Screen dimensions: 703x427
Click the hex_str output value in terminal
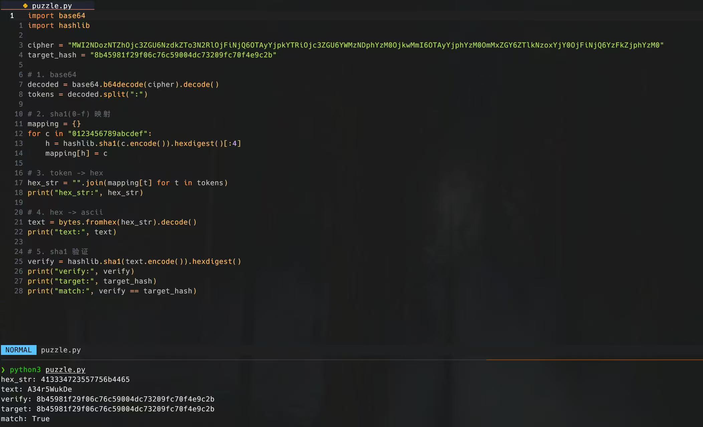click(x=85, y=380)
